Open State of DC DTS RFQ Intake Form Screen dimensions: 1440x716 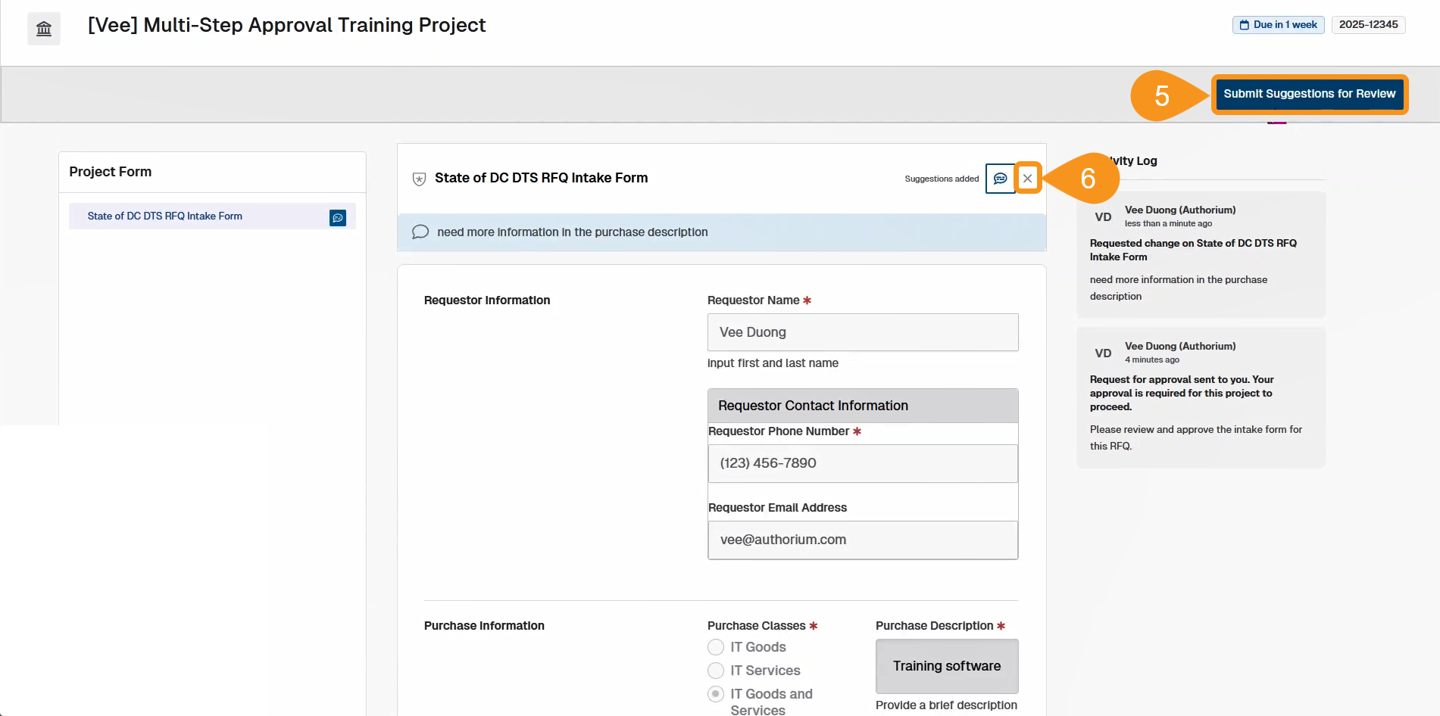point(165,216)
